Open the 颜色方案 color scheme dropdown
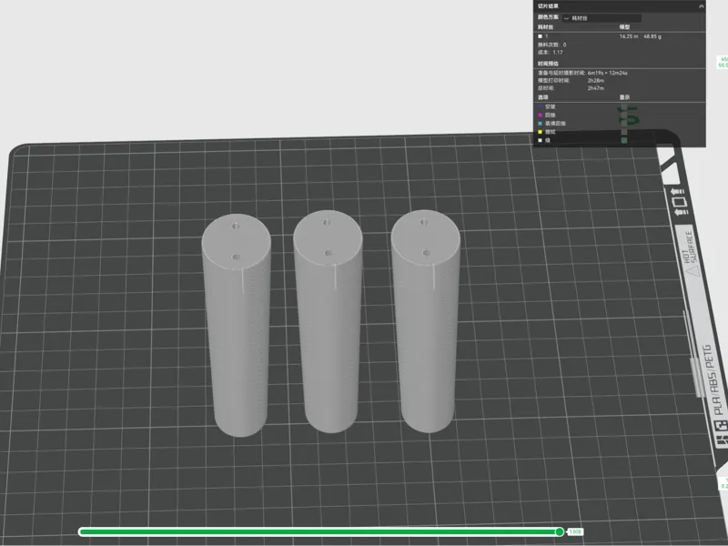 coord(602,18)
